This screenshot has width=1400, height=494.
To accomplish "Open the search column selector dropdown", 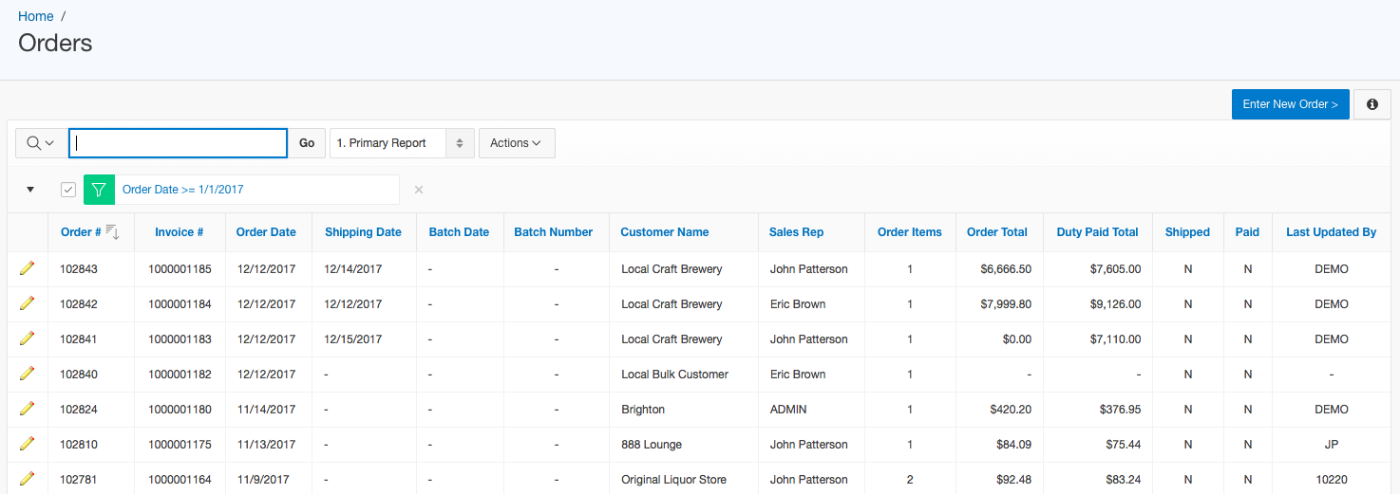I will [41, 143].
